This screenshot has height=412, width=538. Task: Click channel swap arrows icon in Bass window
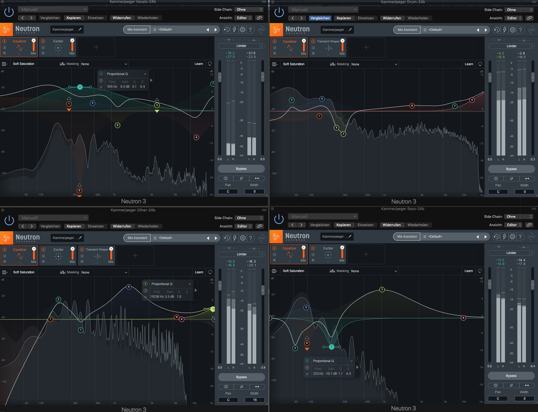tap(526, 385)
